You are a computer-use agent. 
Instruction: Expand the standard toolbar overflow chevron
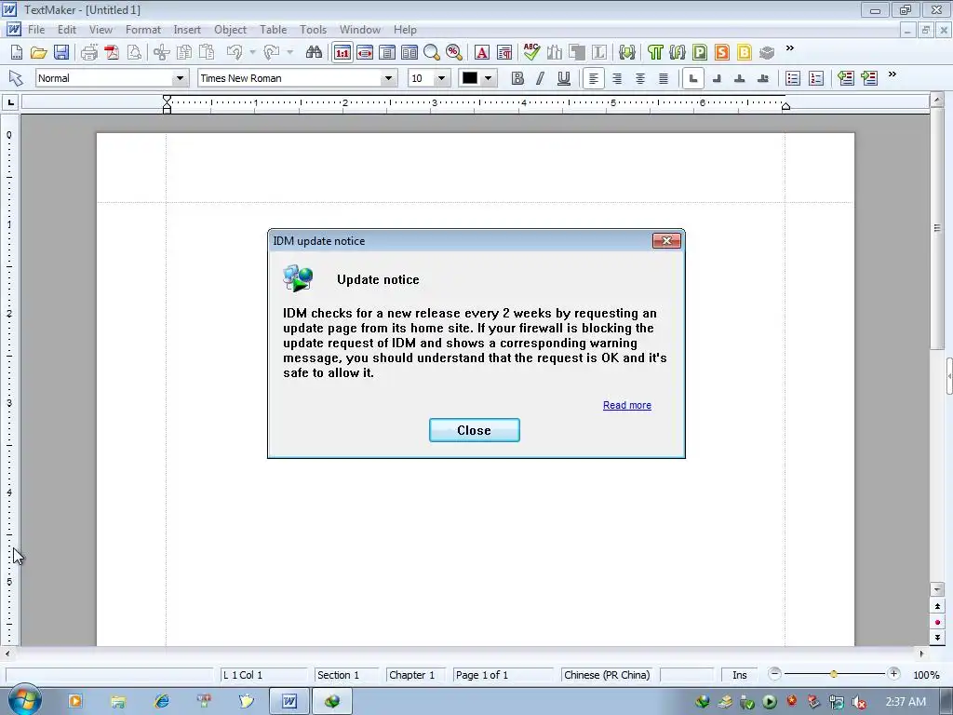point(789,48)
